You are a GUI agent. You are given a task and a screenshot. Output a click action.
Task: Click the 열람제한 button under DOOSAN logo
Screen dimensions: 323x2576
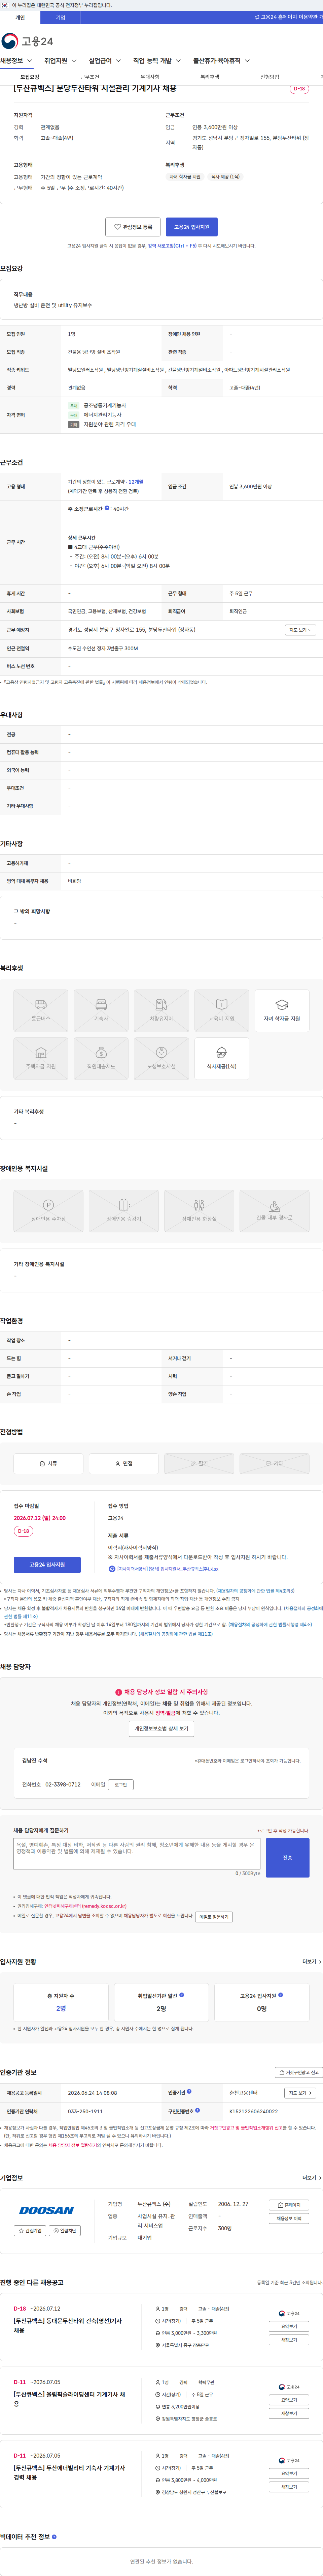65,2231
